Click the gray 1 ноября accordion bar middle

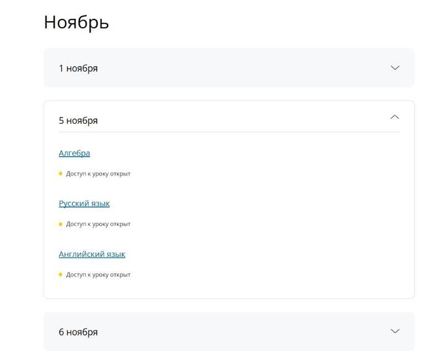(x=229, y=68)
